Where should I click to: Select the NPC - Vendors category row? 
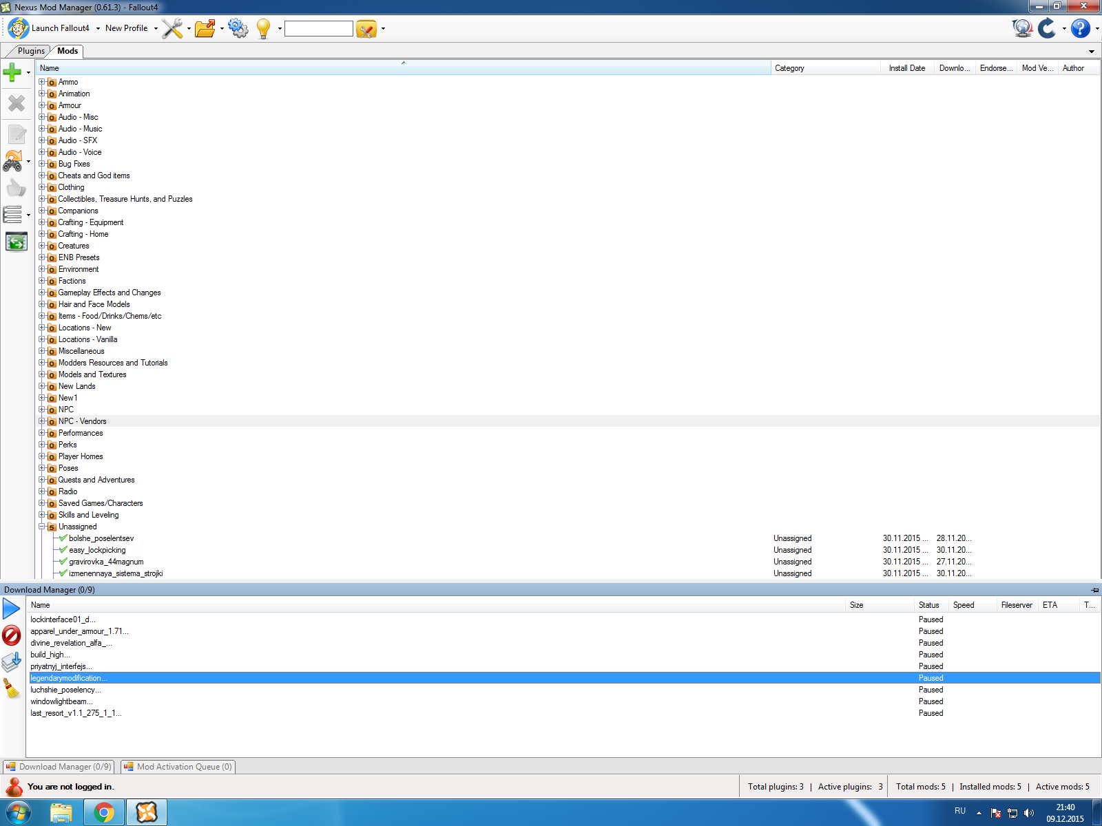click(568, 421)
